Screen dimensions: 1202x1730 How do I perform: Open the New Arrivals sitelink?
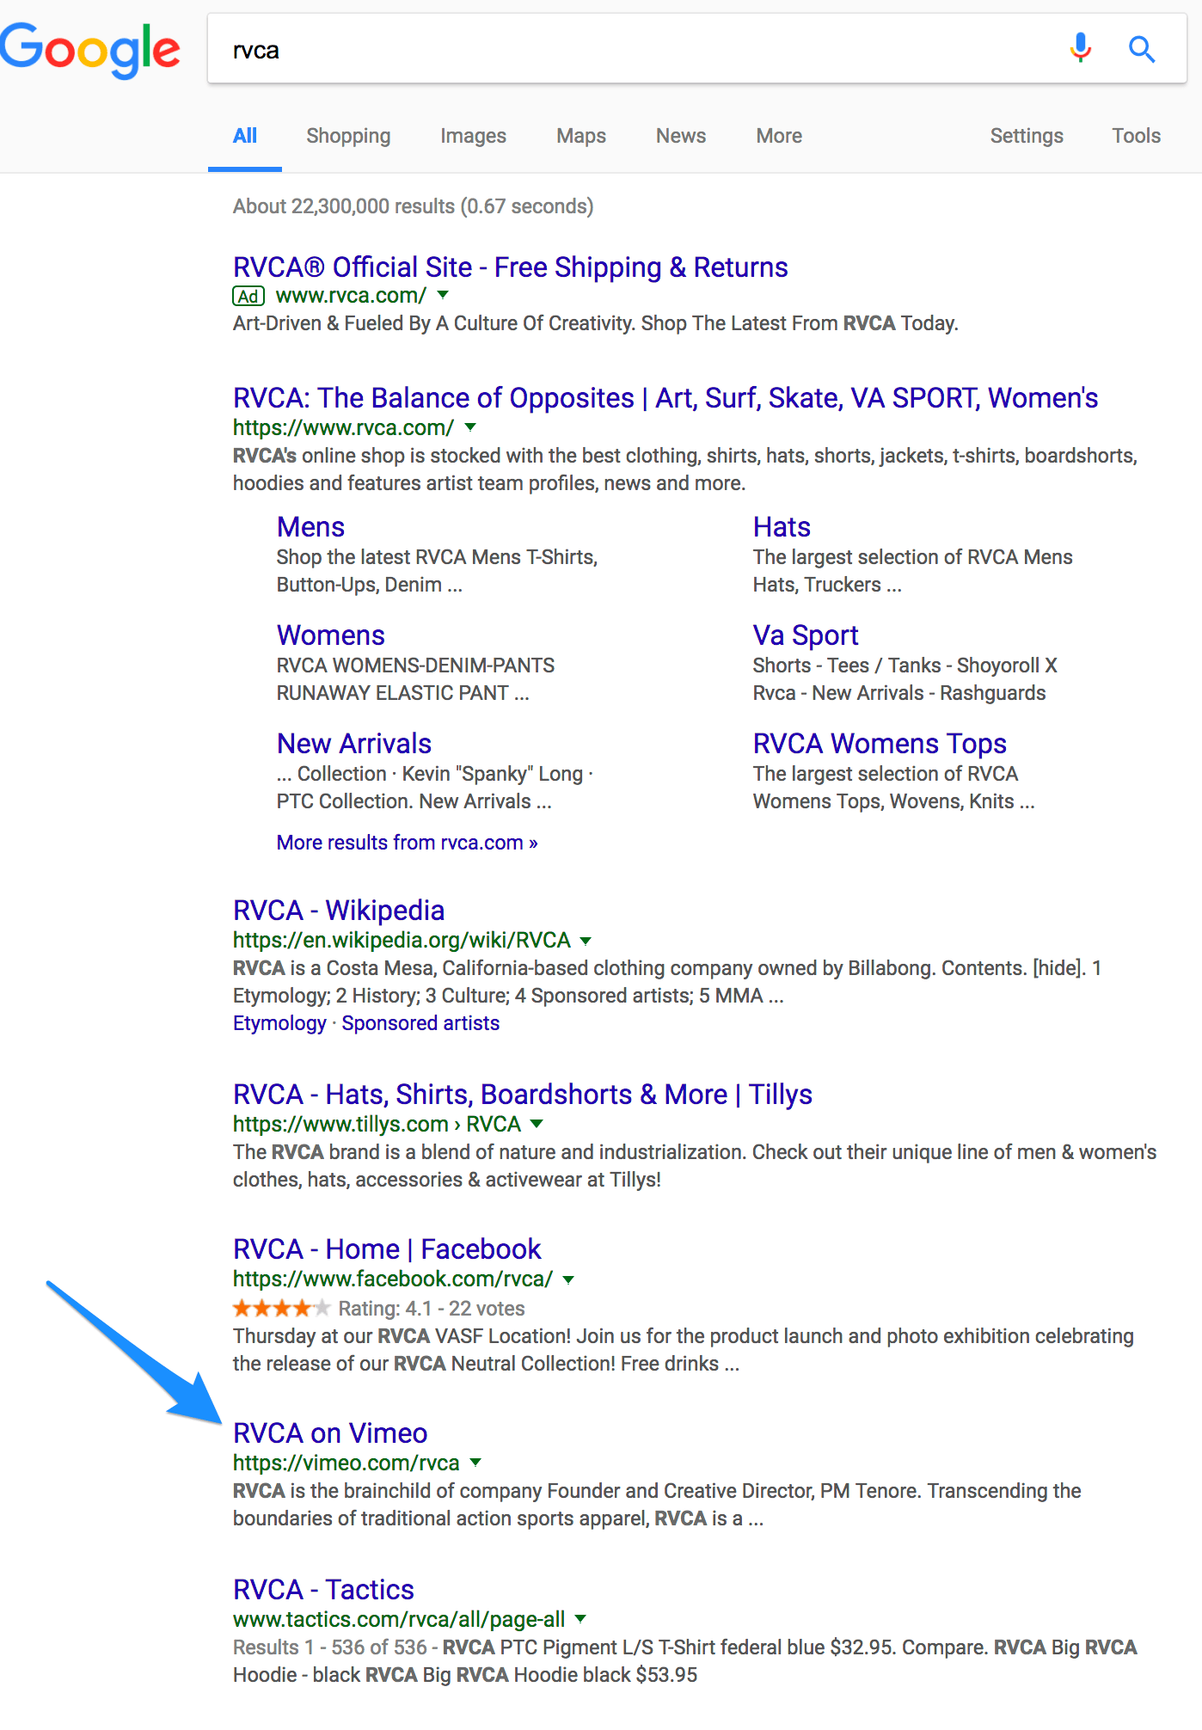click(x=353, y=744)
